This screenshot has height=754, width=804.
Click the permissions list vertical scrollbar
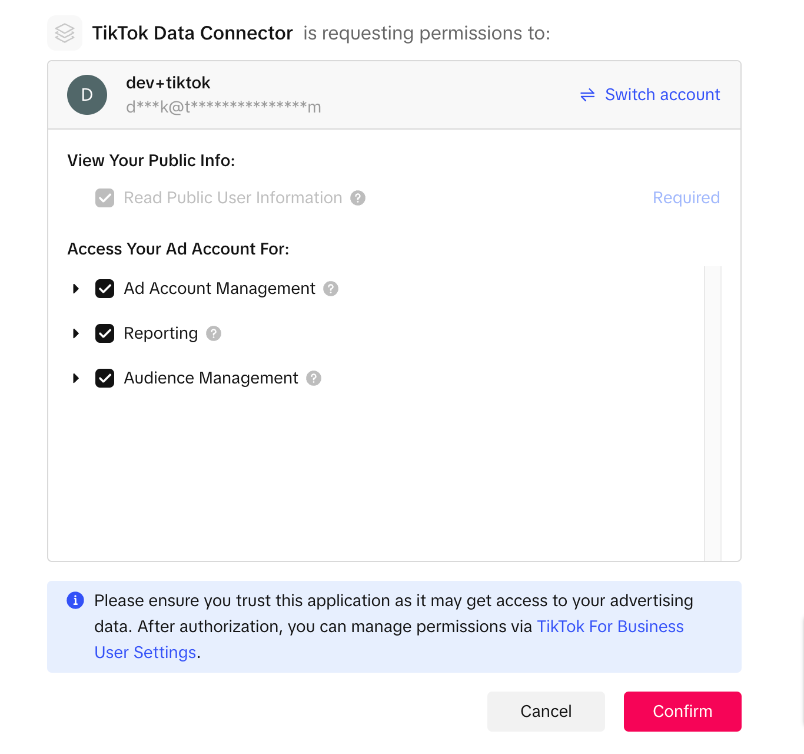713,412
